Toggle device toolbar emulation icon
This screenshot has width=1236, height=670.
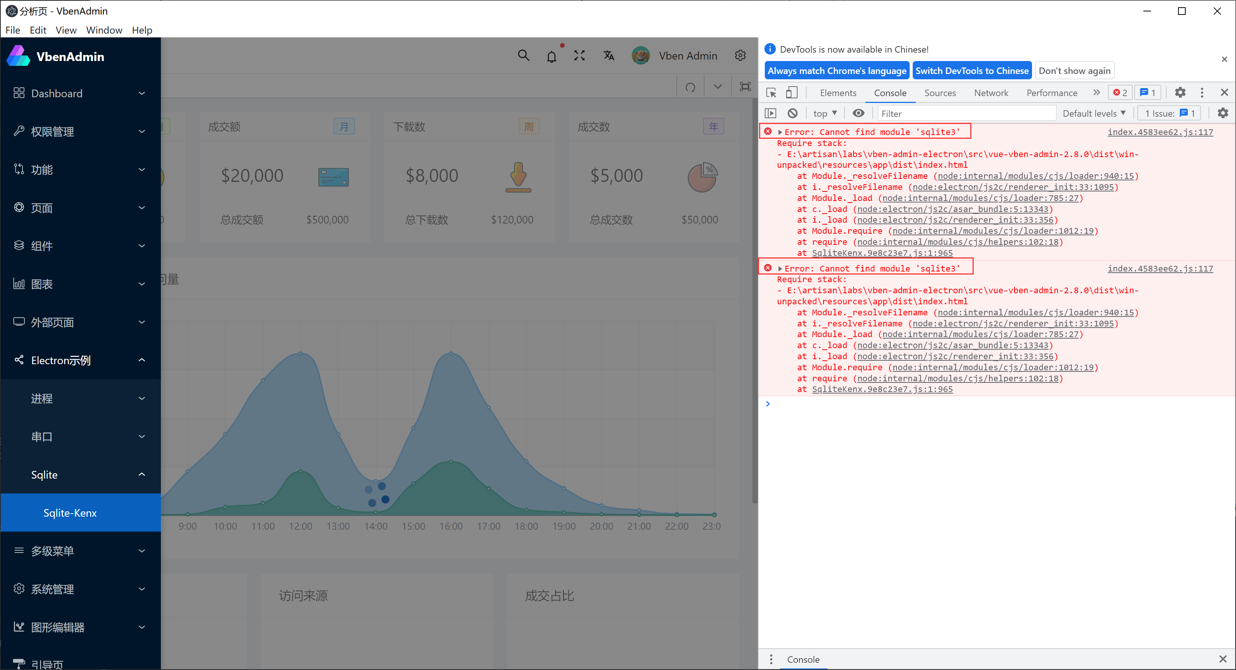[792, 93]
